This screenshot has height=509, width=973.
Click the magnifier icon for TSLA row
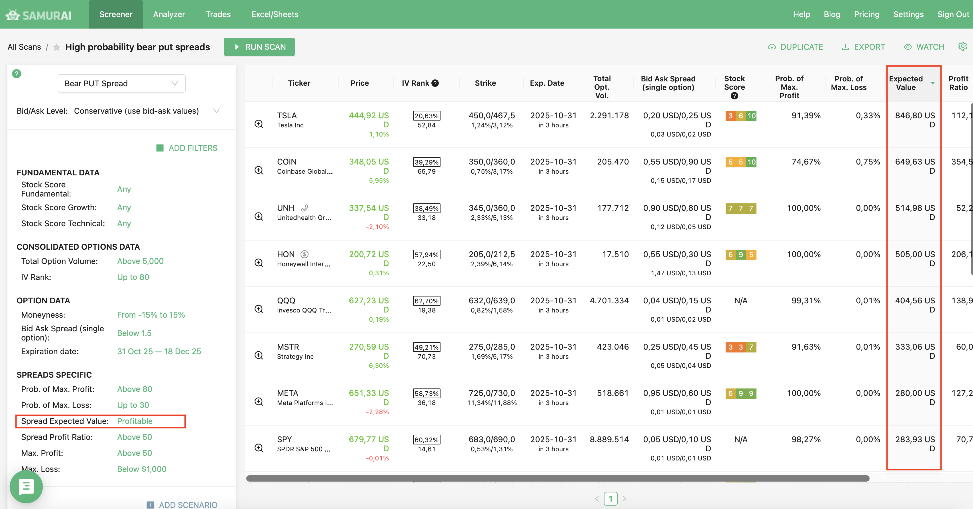click(x=259, y=124)
